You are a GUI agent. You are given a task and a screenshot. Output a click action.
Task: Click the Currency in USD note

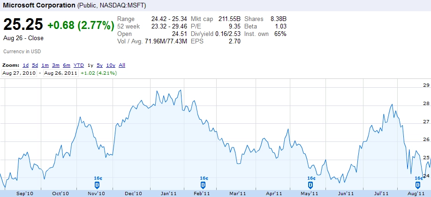point(22,51)
